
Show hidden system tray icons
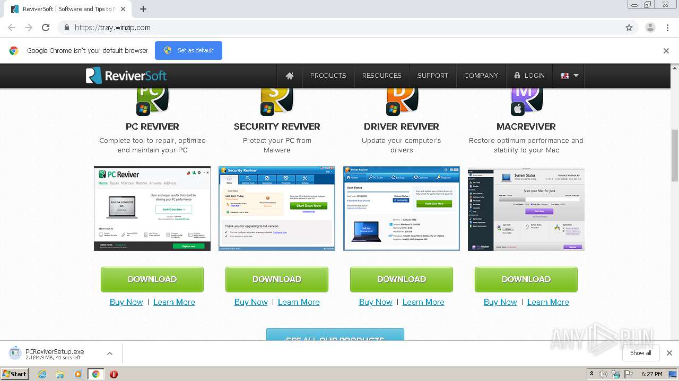click(591, 374)
